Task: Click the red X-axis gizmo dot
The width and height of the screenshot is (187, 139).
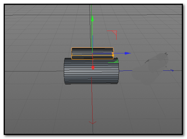Action: (x=93, y=68)
